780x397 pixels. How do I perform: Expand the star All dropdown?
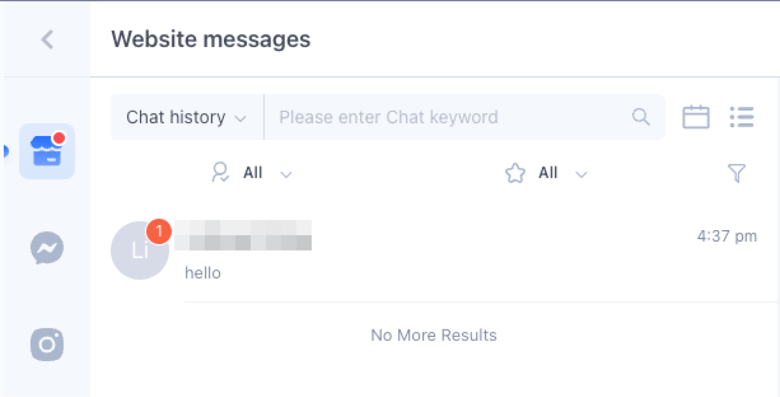click(x=562, y=173)
